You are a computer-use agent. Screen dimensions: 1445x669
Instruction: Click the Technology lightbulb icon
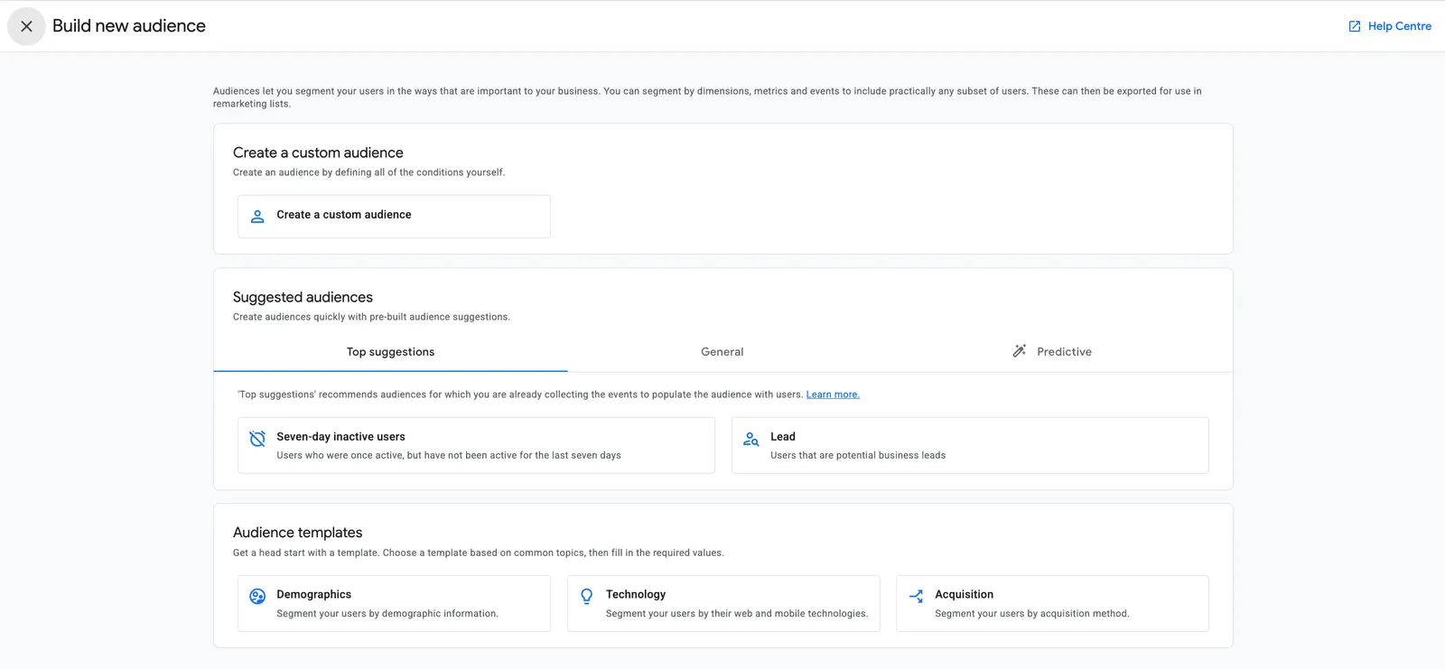click(x=587, y=596)
